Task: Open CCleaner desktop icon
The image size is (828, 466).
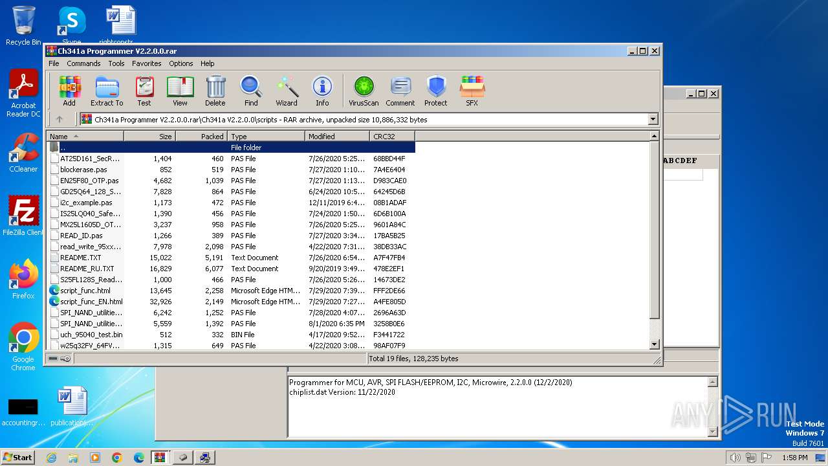Action: [23, 153]
